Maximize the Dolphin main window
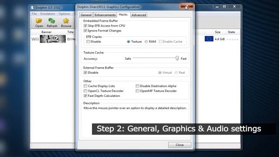 (x=225, y=7)
